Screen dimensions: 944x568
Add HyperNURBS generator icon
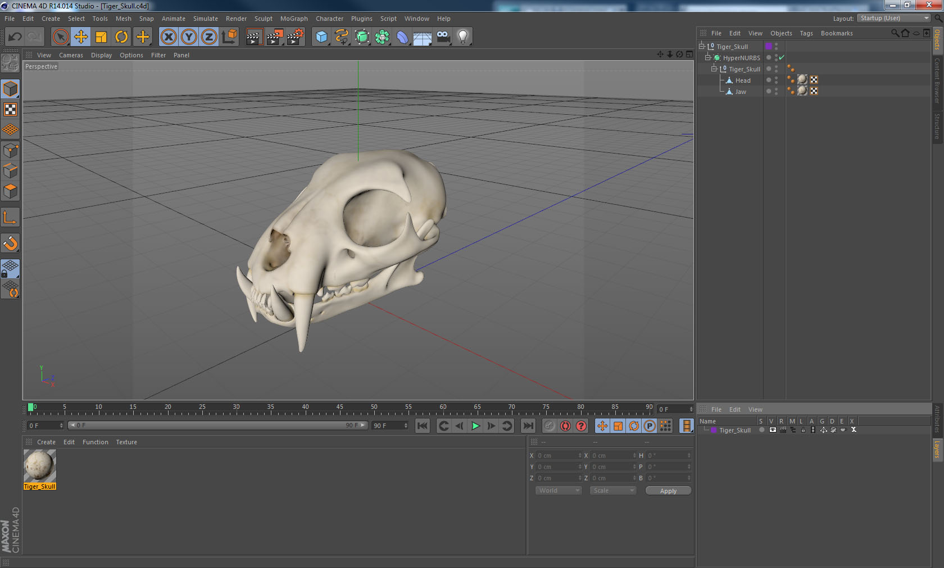(362, 37)
